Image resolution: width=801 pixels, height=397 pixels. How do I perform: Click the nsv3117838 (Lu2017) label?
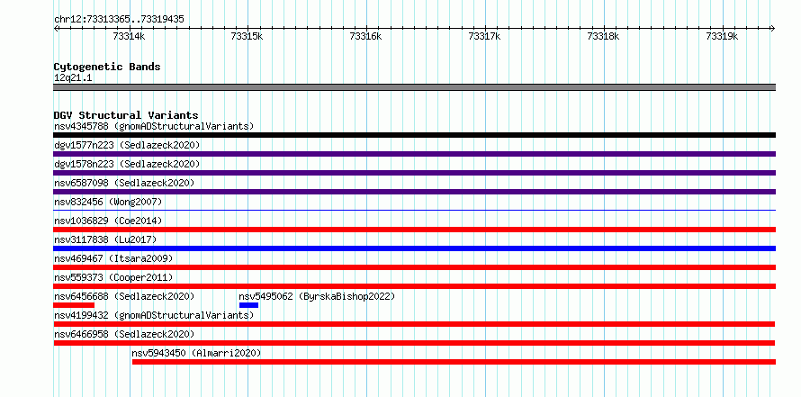tap(105, 239)
